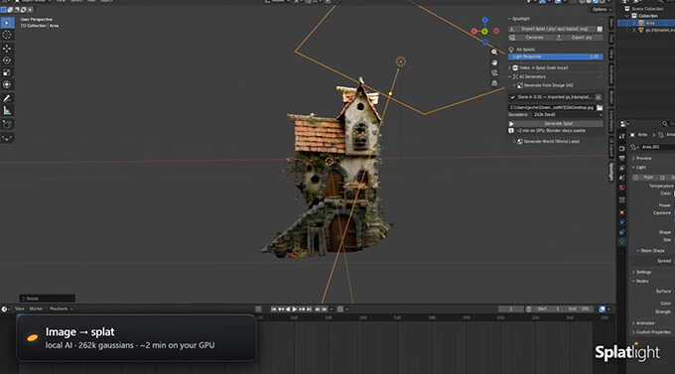
Task: Click the image file path field
Action: point(552,107)
